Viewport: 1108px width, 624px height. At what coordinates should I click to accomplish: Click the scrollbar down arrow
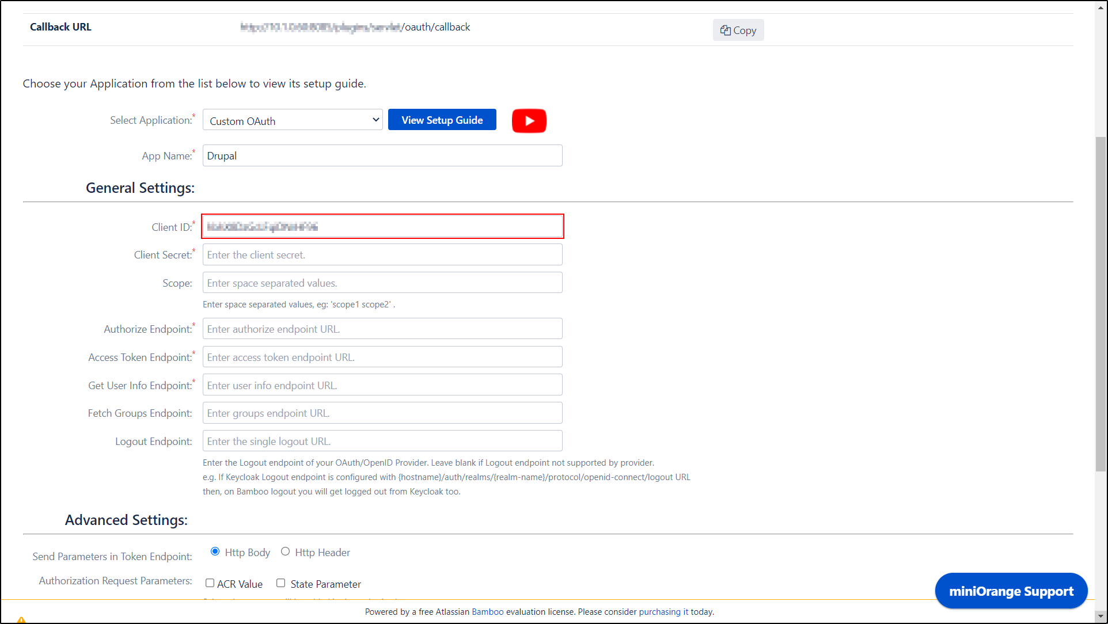(1101, 617)
